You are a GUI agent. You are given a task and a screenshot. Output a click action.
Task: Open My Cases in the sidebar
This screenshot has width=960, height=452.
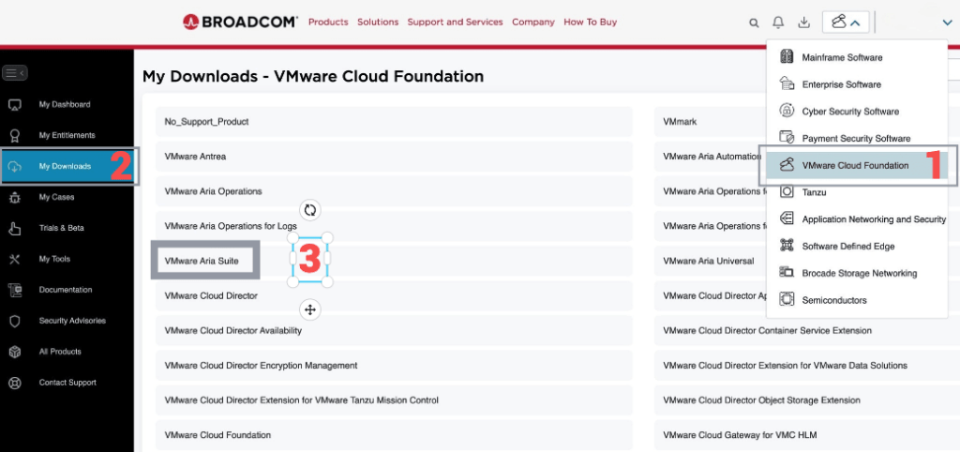point(57,197)
